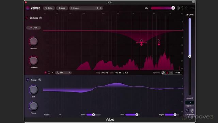Click the left Q handle of the active band

137,43
